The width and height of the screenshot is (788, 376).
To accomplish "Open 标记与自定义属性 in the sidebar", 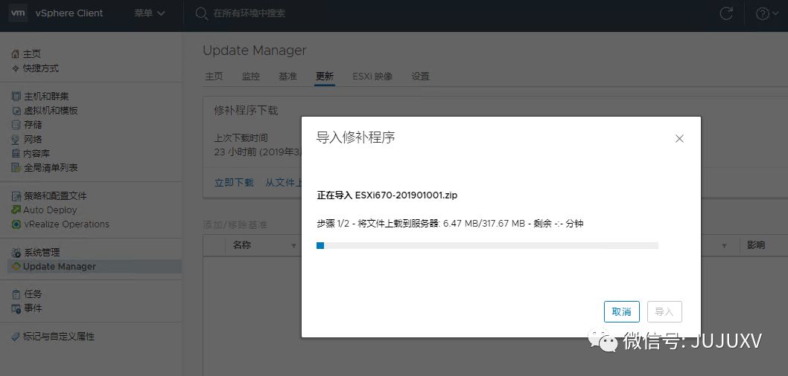I will pyautogui.click(x=59, y=337).
